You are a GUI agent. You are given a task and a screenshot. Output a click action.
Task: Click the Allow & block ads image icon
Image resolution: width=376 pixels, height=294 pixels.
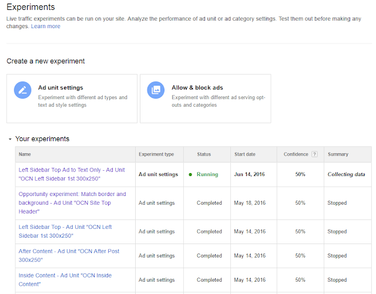tap(156, 90)
